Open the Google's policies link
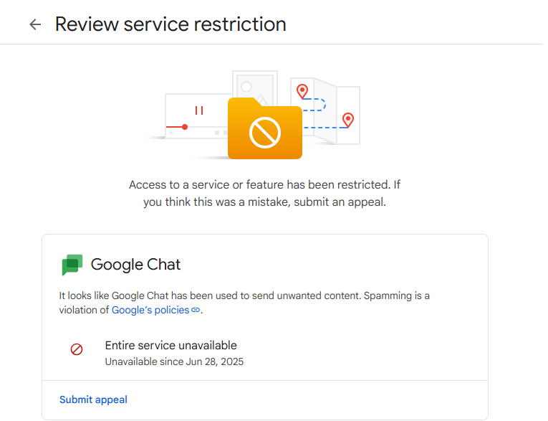548x421 pixels. (x=150, y=310)
